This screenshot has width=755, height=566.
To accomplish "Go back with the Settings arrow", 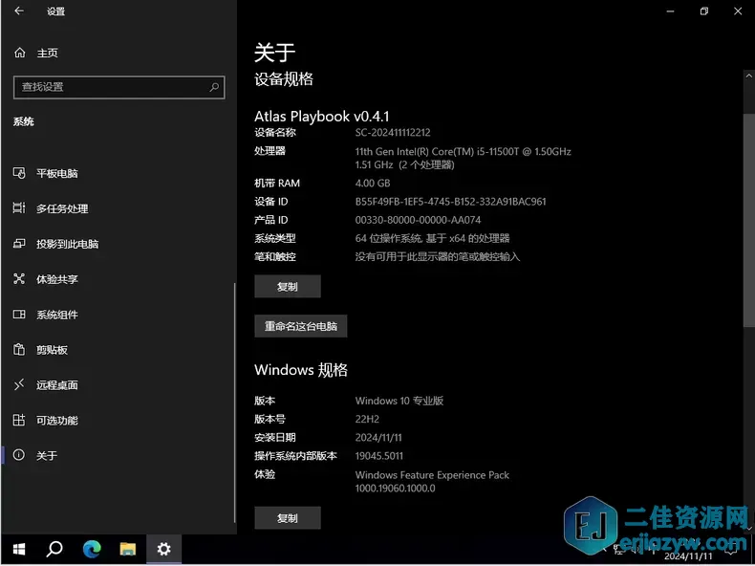I will coord(19,11).
